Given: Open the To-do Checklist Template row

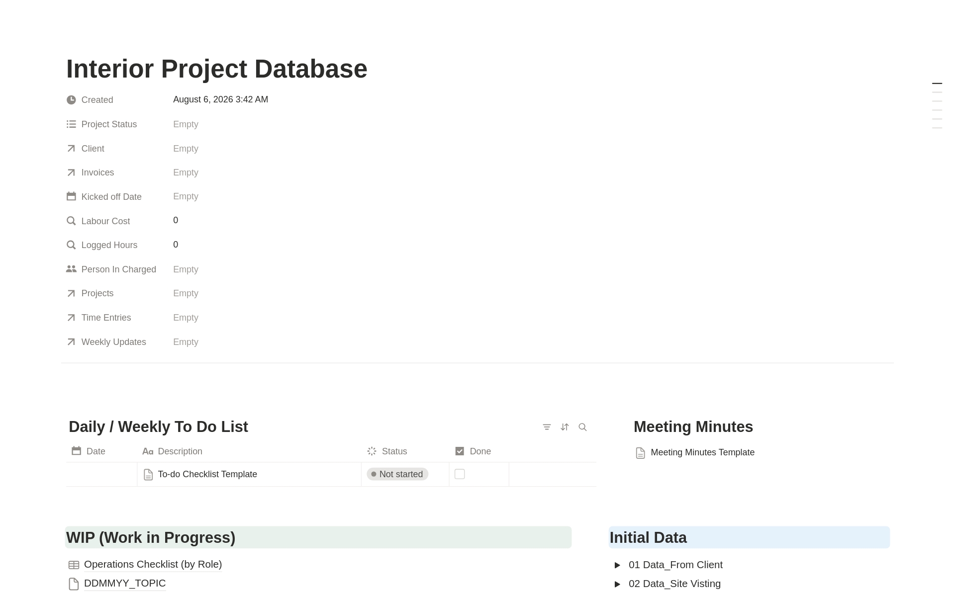Looking at the screenshot, I should [207, 474].
